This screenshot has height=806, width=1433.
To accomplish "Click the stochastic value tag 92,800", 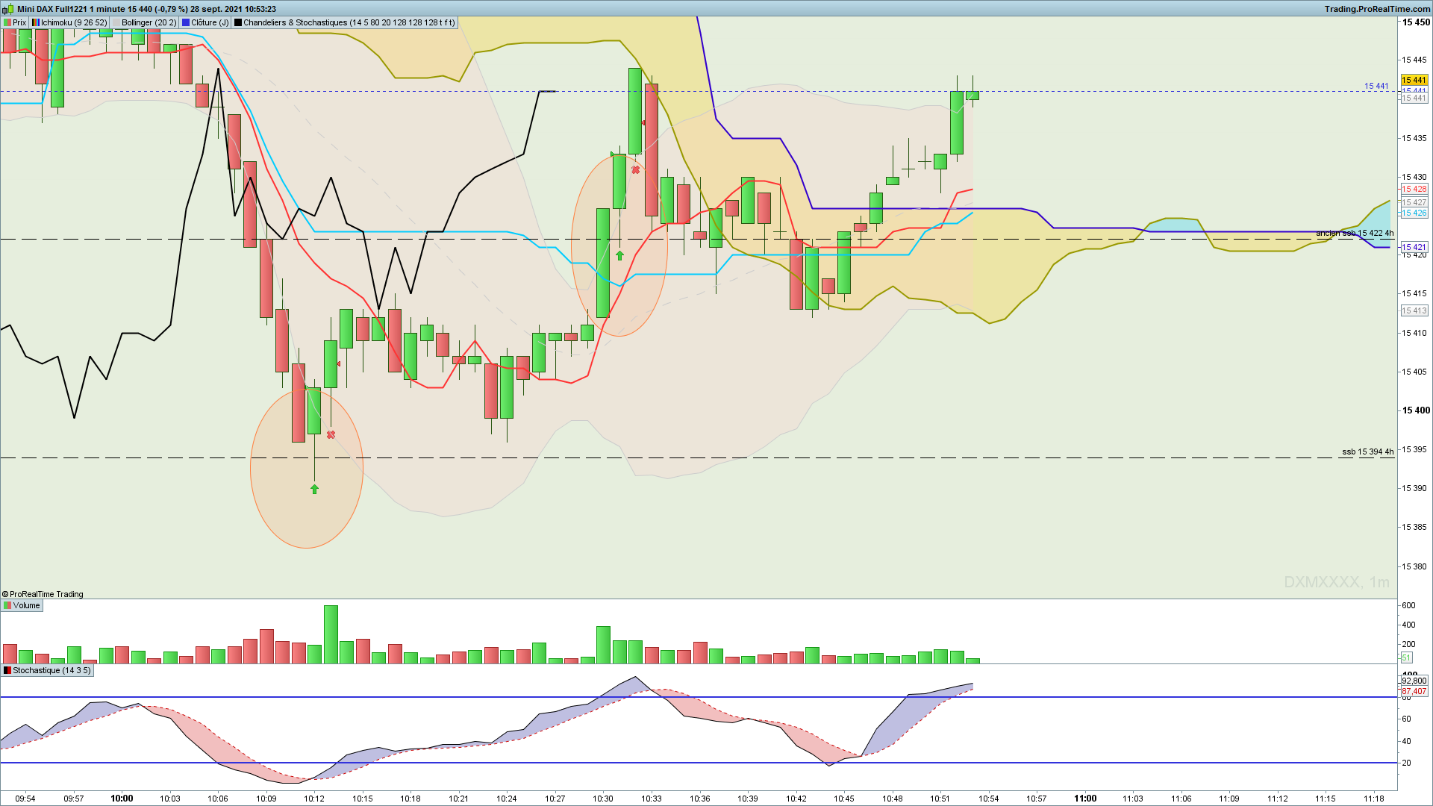I will (x=1414, y=681).
